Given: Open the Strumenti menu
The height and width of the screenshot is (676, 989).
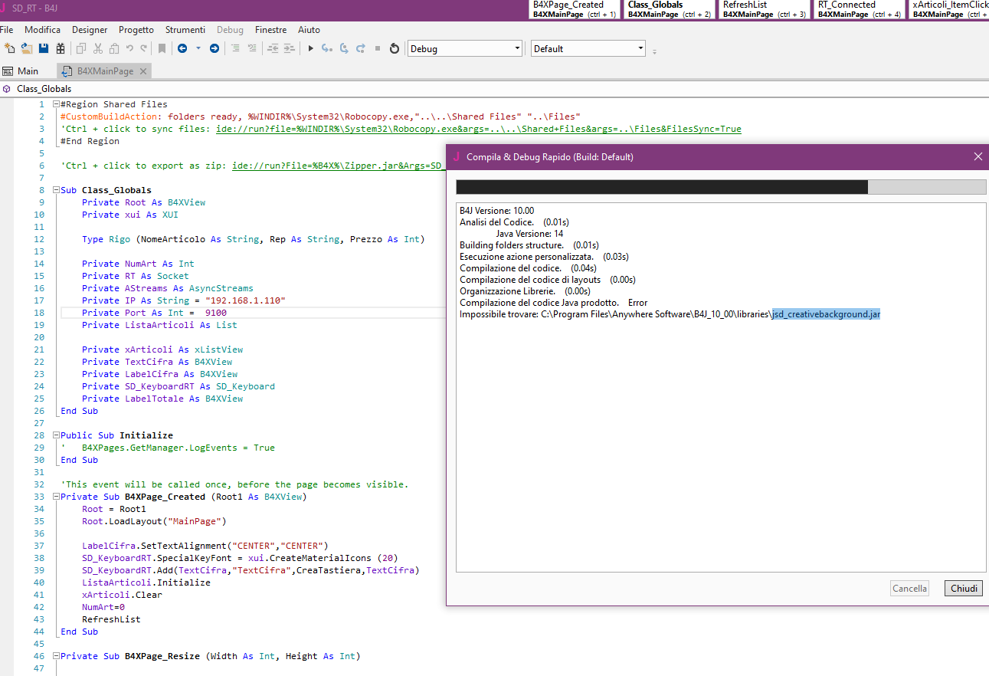Looking at the screenshot, I should (185, 30).
